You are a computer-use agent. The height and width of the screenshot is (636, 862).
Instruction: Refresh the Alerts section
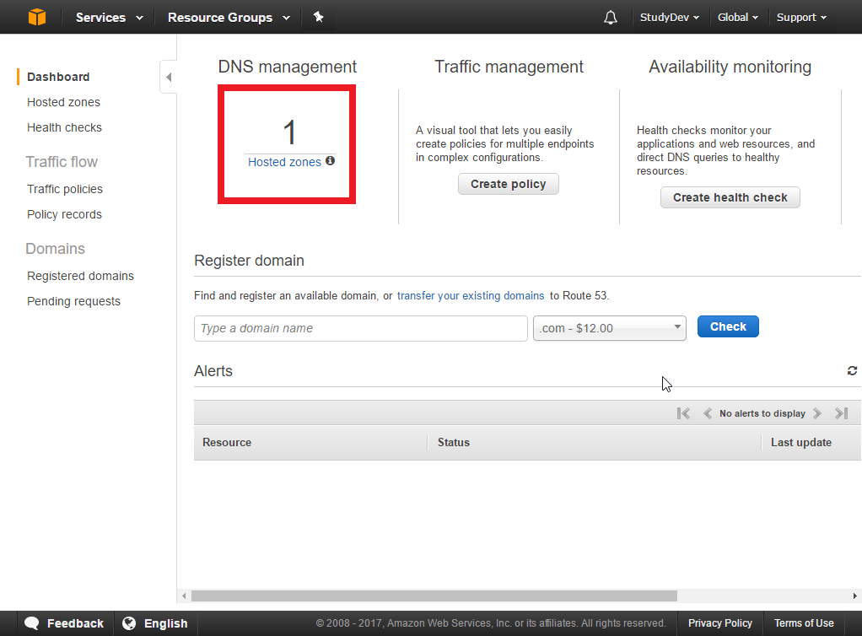point(852,371)
